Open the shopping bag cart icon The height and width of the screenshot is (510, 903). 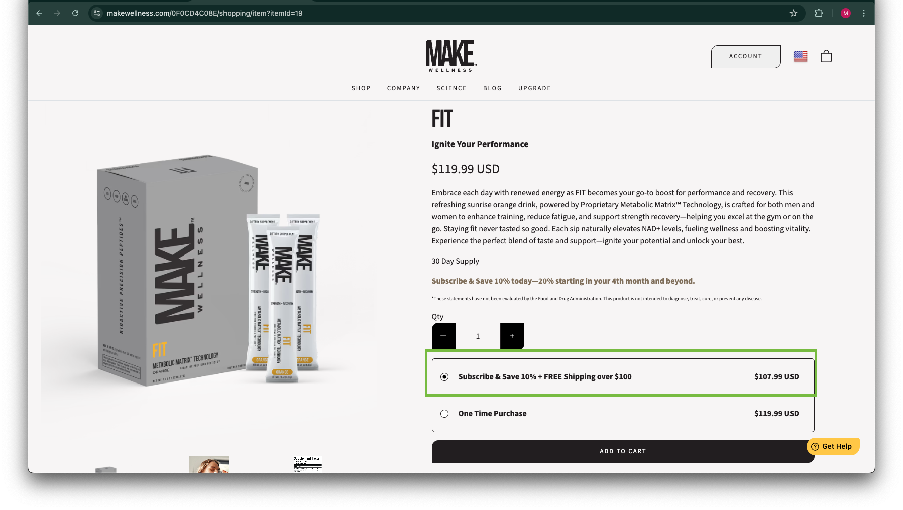(x=826, y=56)
